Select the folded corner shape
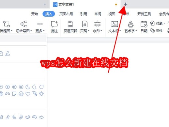Image resolution: width=169 pixels, height=127 pixels. coord(14,94)
